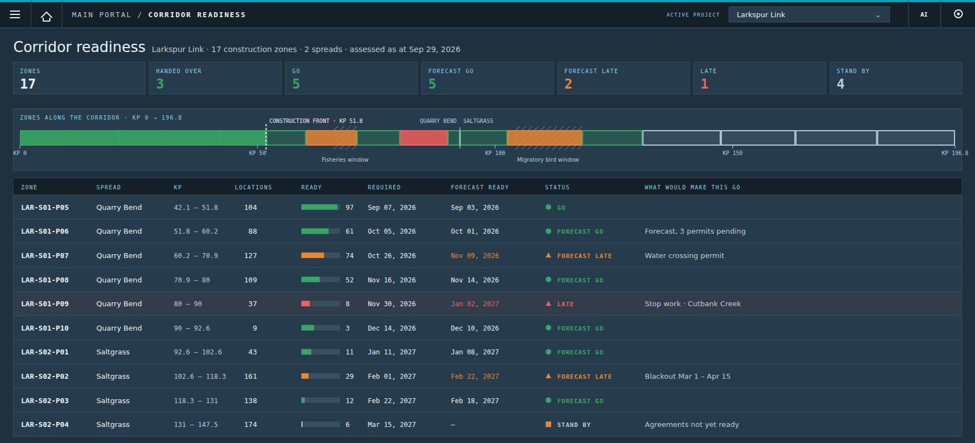The height and width of the screenshot is (443, 975).
Task: Click 'Blackout Mar 1 – Apr 15' note
Action: [x=687, y=376]
